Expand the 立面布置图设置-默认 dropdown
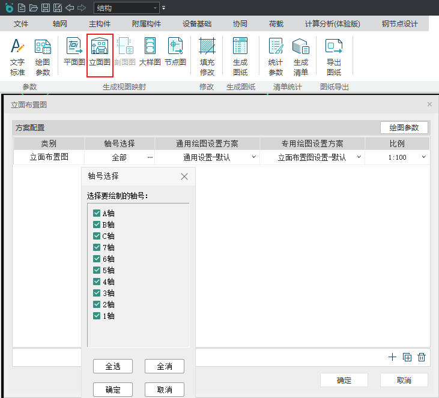 tap(359, 157)
